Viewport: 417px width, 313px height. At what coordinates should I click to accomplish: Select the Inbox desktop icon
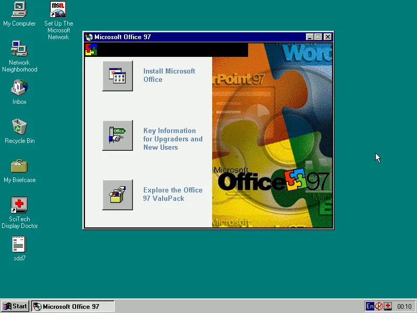pyautogui.click(x=19, y=92)
